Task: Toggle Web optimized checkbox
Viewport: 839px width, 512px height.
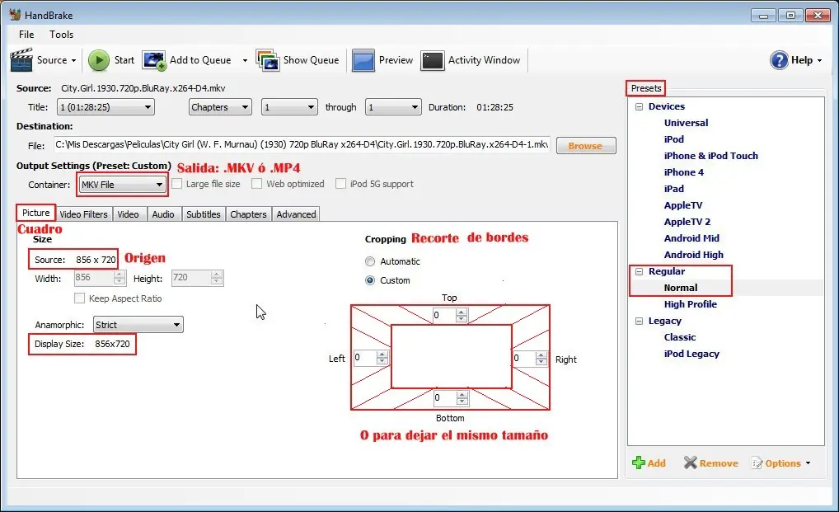Action: [x=257, y=184]
